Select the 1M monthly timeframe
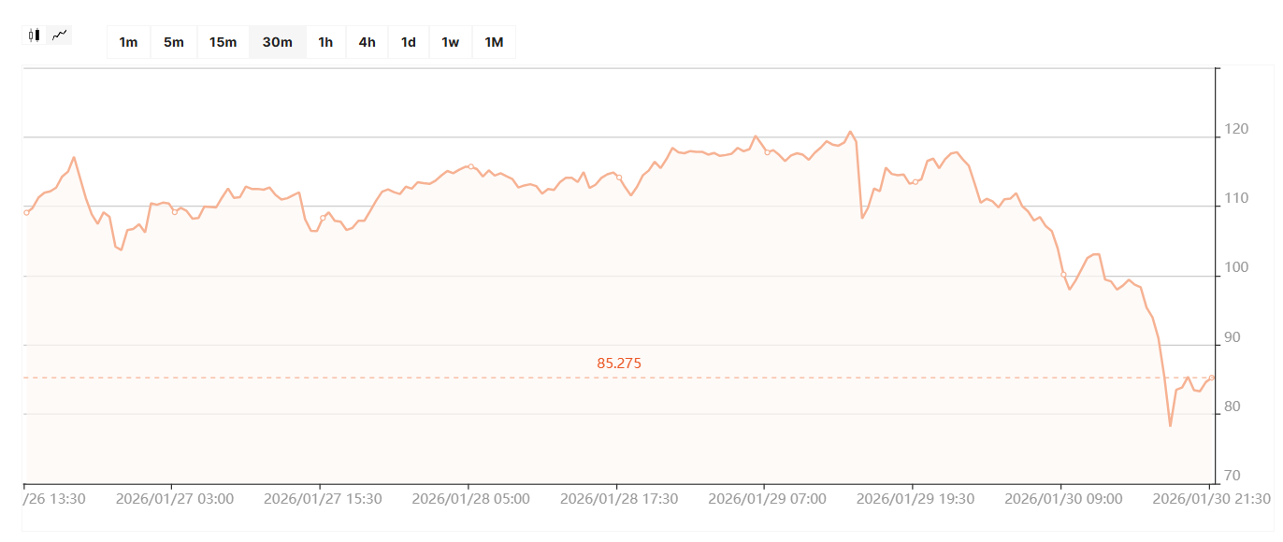1283x542 pixels. pyautogui.click(x=494, y=42)
